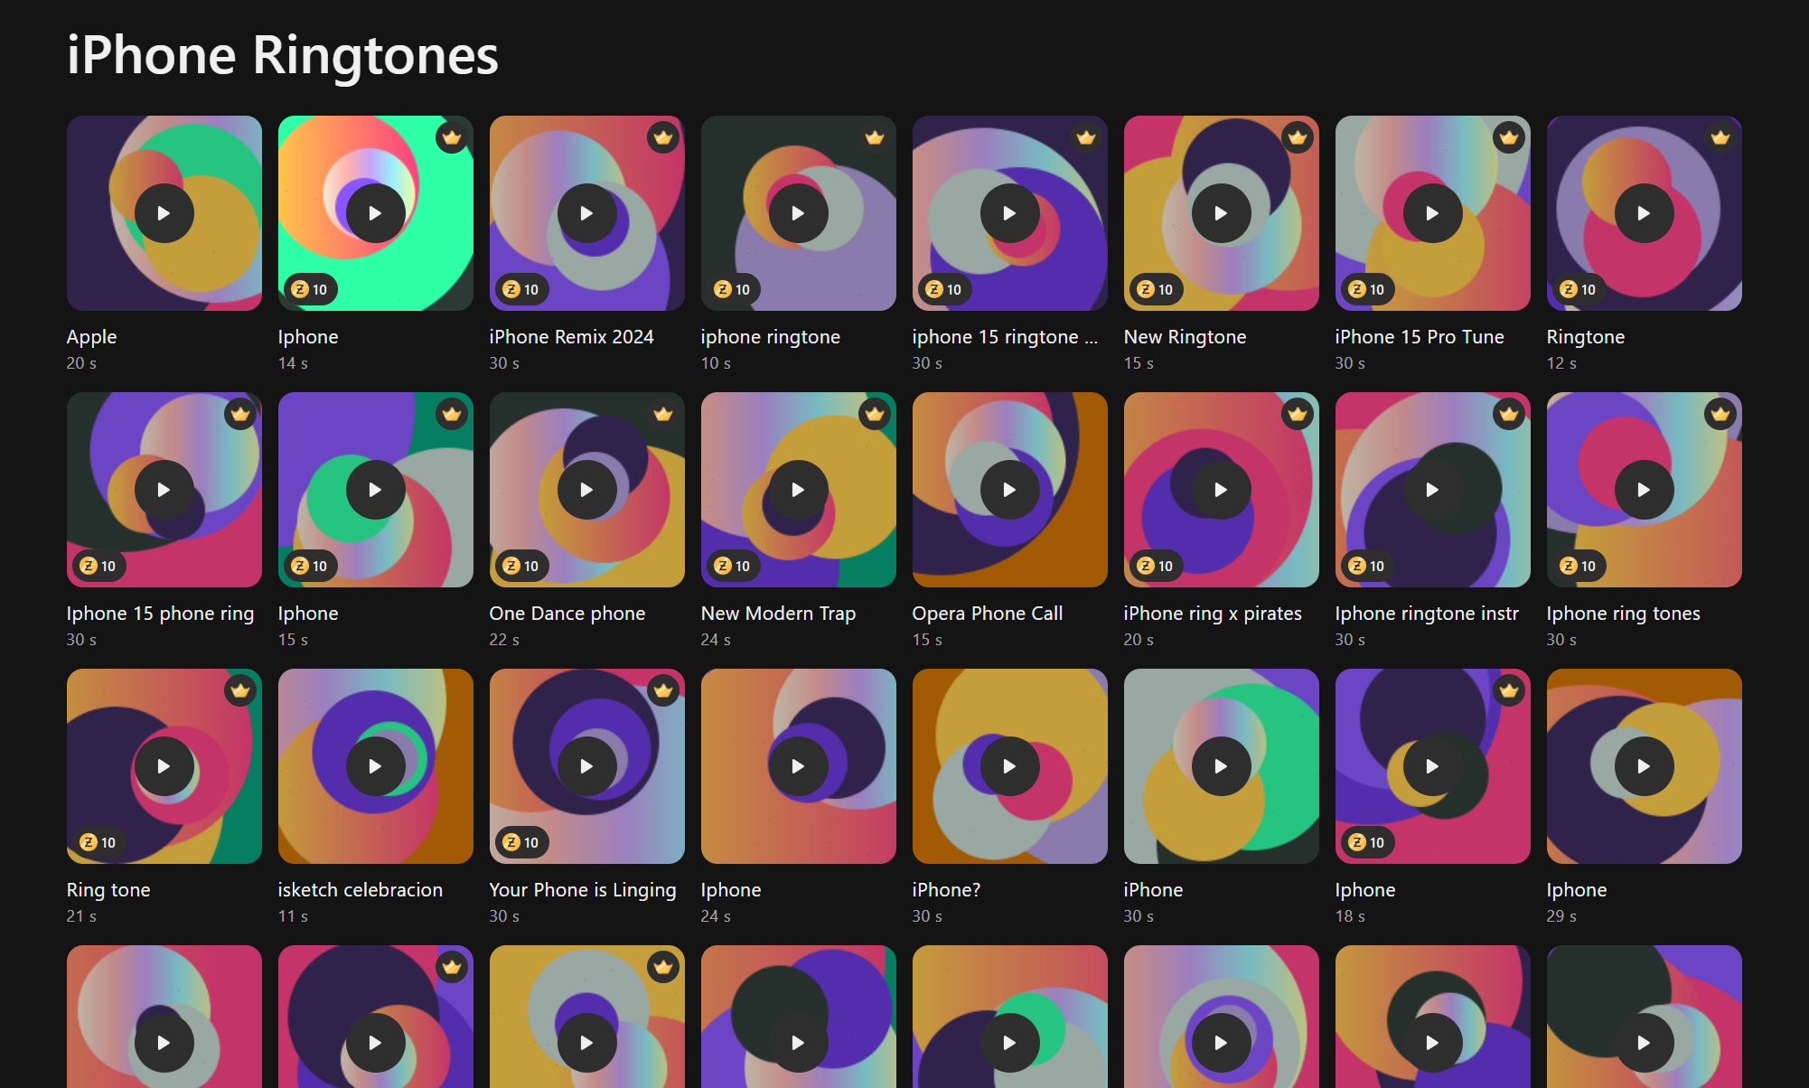Image resolution: width=1809 pixels, height=1088 pixels.
Task: Play the Opera Phone Call ringtone
Action: point(1009,490)
